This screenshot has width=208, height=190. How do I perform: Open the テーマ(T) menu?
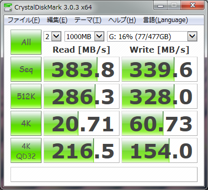click(x=88, y=20)
